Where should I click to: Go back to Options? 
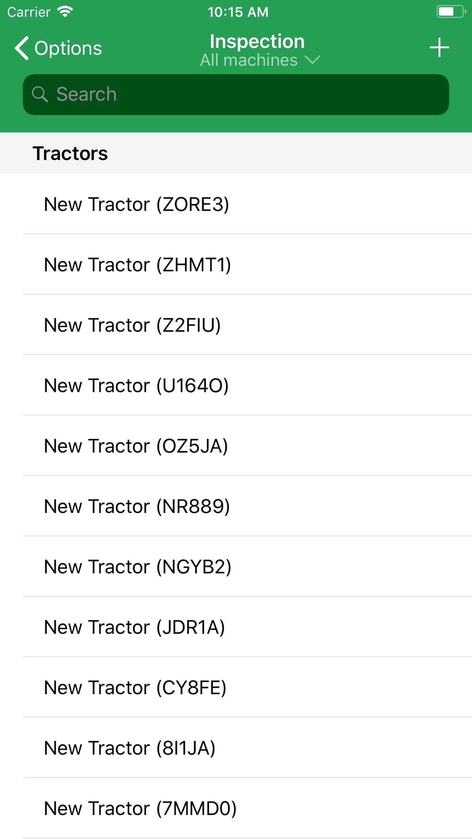58,48
